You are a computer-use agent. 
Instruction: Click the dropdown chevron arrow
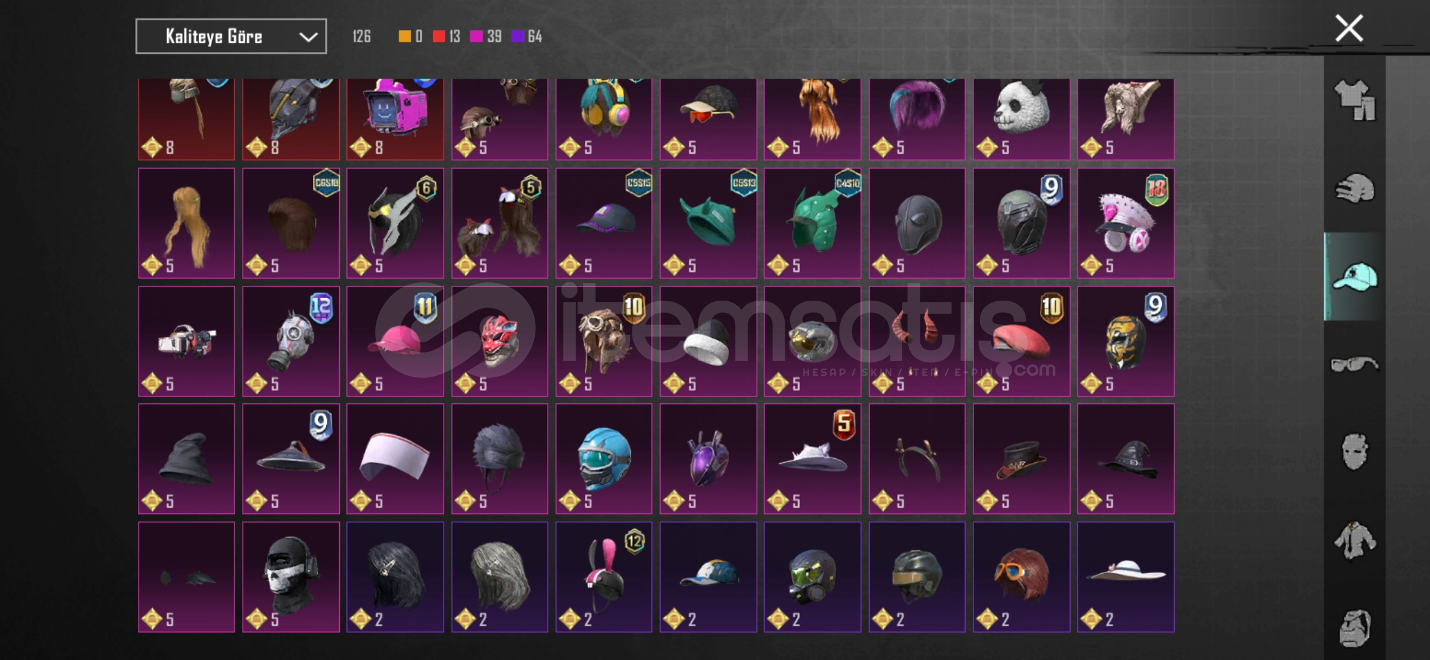tap(308, 37)
